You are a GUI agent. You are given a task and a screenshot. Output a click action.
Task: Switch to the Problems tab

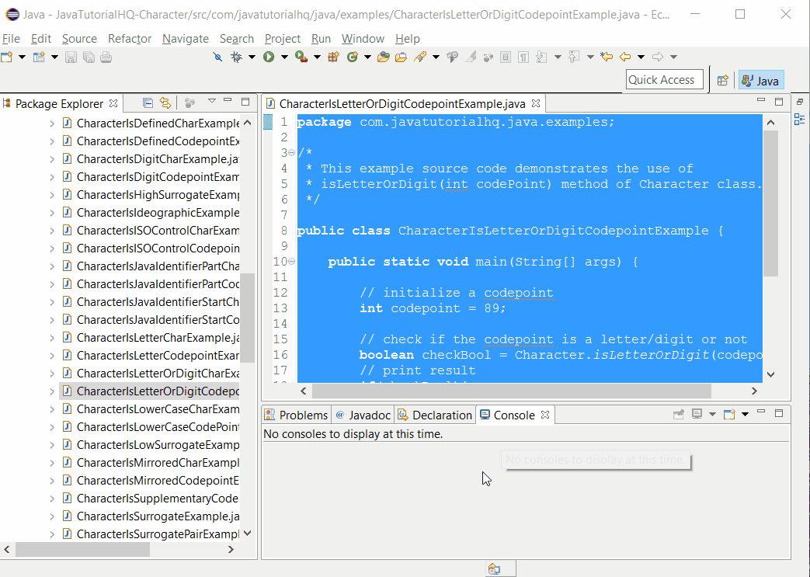[296, 414]
